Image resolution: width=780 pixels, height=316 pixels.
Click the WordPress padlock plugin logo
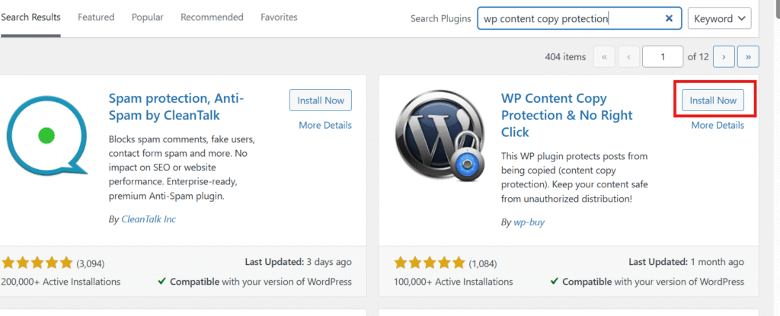coord(440,136)
